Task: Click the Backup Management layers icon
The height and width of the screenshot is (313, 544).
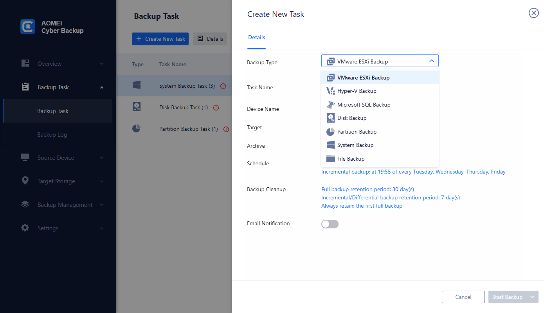Action: coord(25,204)
